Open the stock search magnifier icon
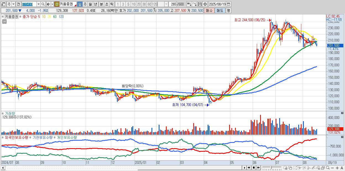345x171 pixels. point(43,4)
